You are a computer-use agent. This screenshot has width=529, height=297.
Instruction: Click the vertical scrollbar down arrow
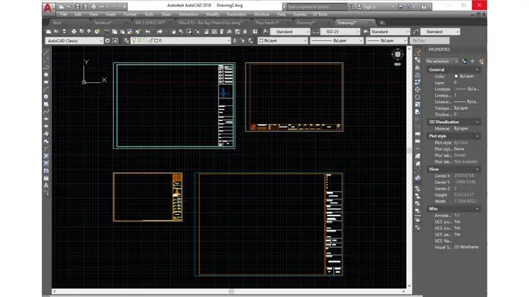point(409,286)
